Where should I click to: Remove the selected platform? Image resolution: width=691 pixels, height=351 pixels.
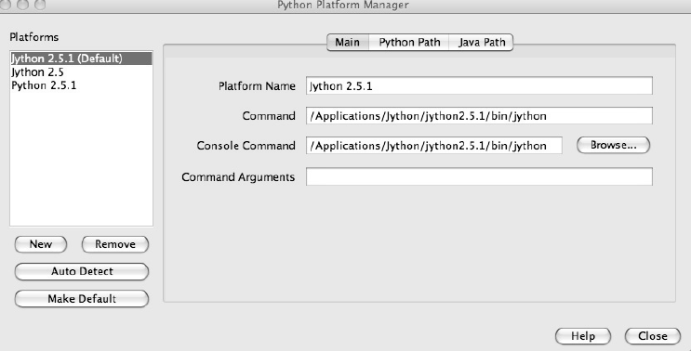(115, 244)
